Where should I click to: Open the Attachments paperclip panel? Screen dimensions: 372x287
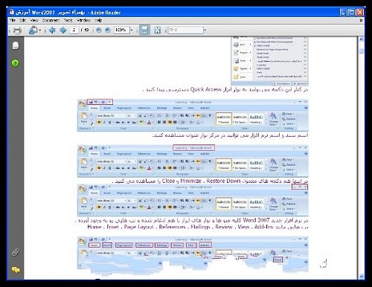(x=16, y=253)
